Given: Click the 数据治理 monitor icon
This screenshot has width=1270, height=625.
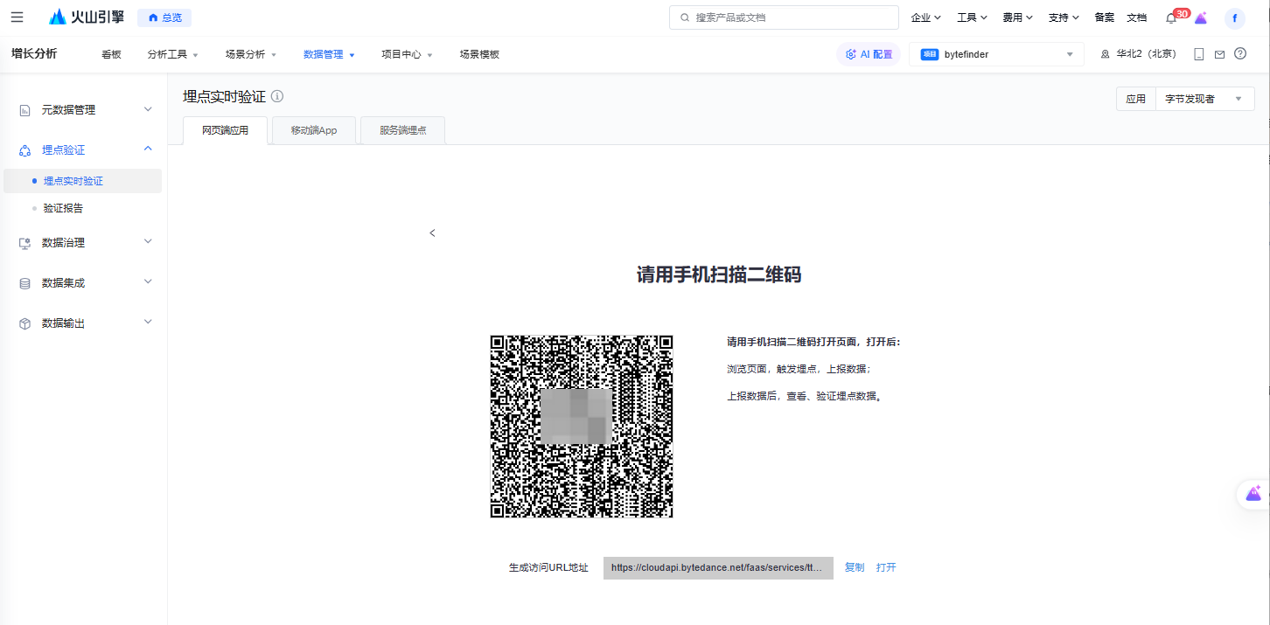Looking at the screenshot, I should (x=24, y=243).
